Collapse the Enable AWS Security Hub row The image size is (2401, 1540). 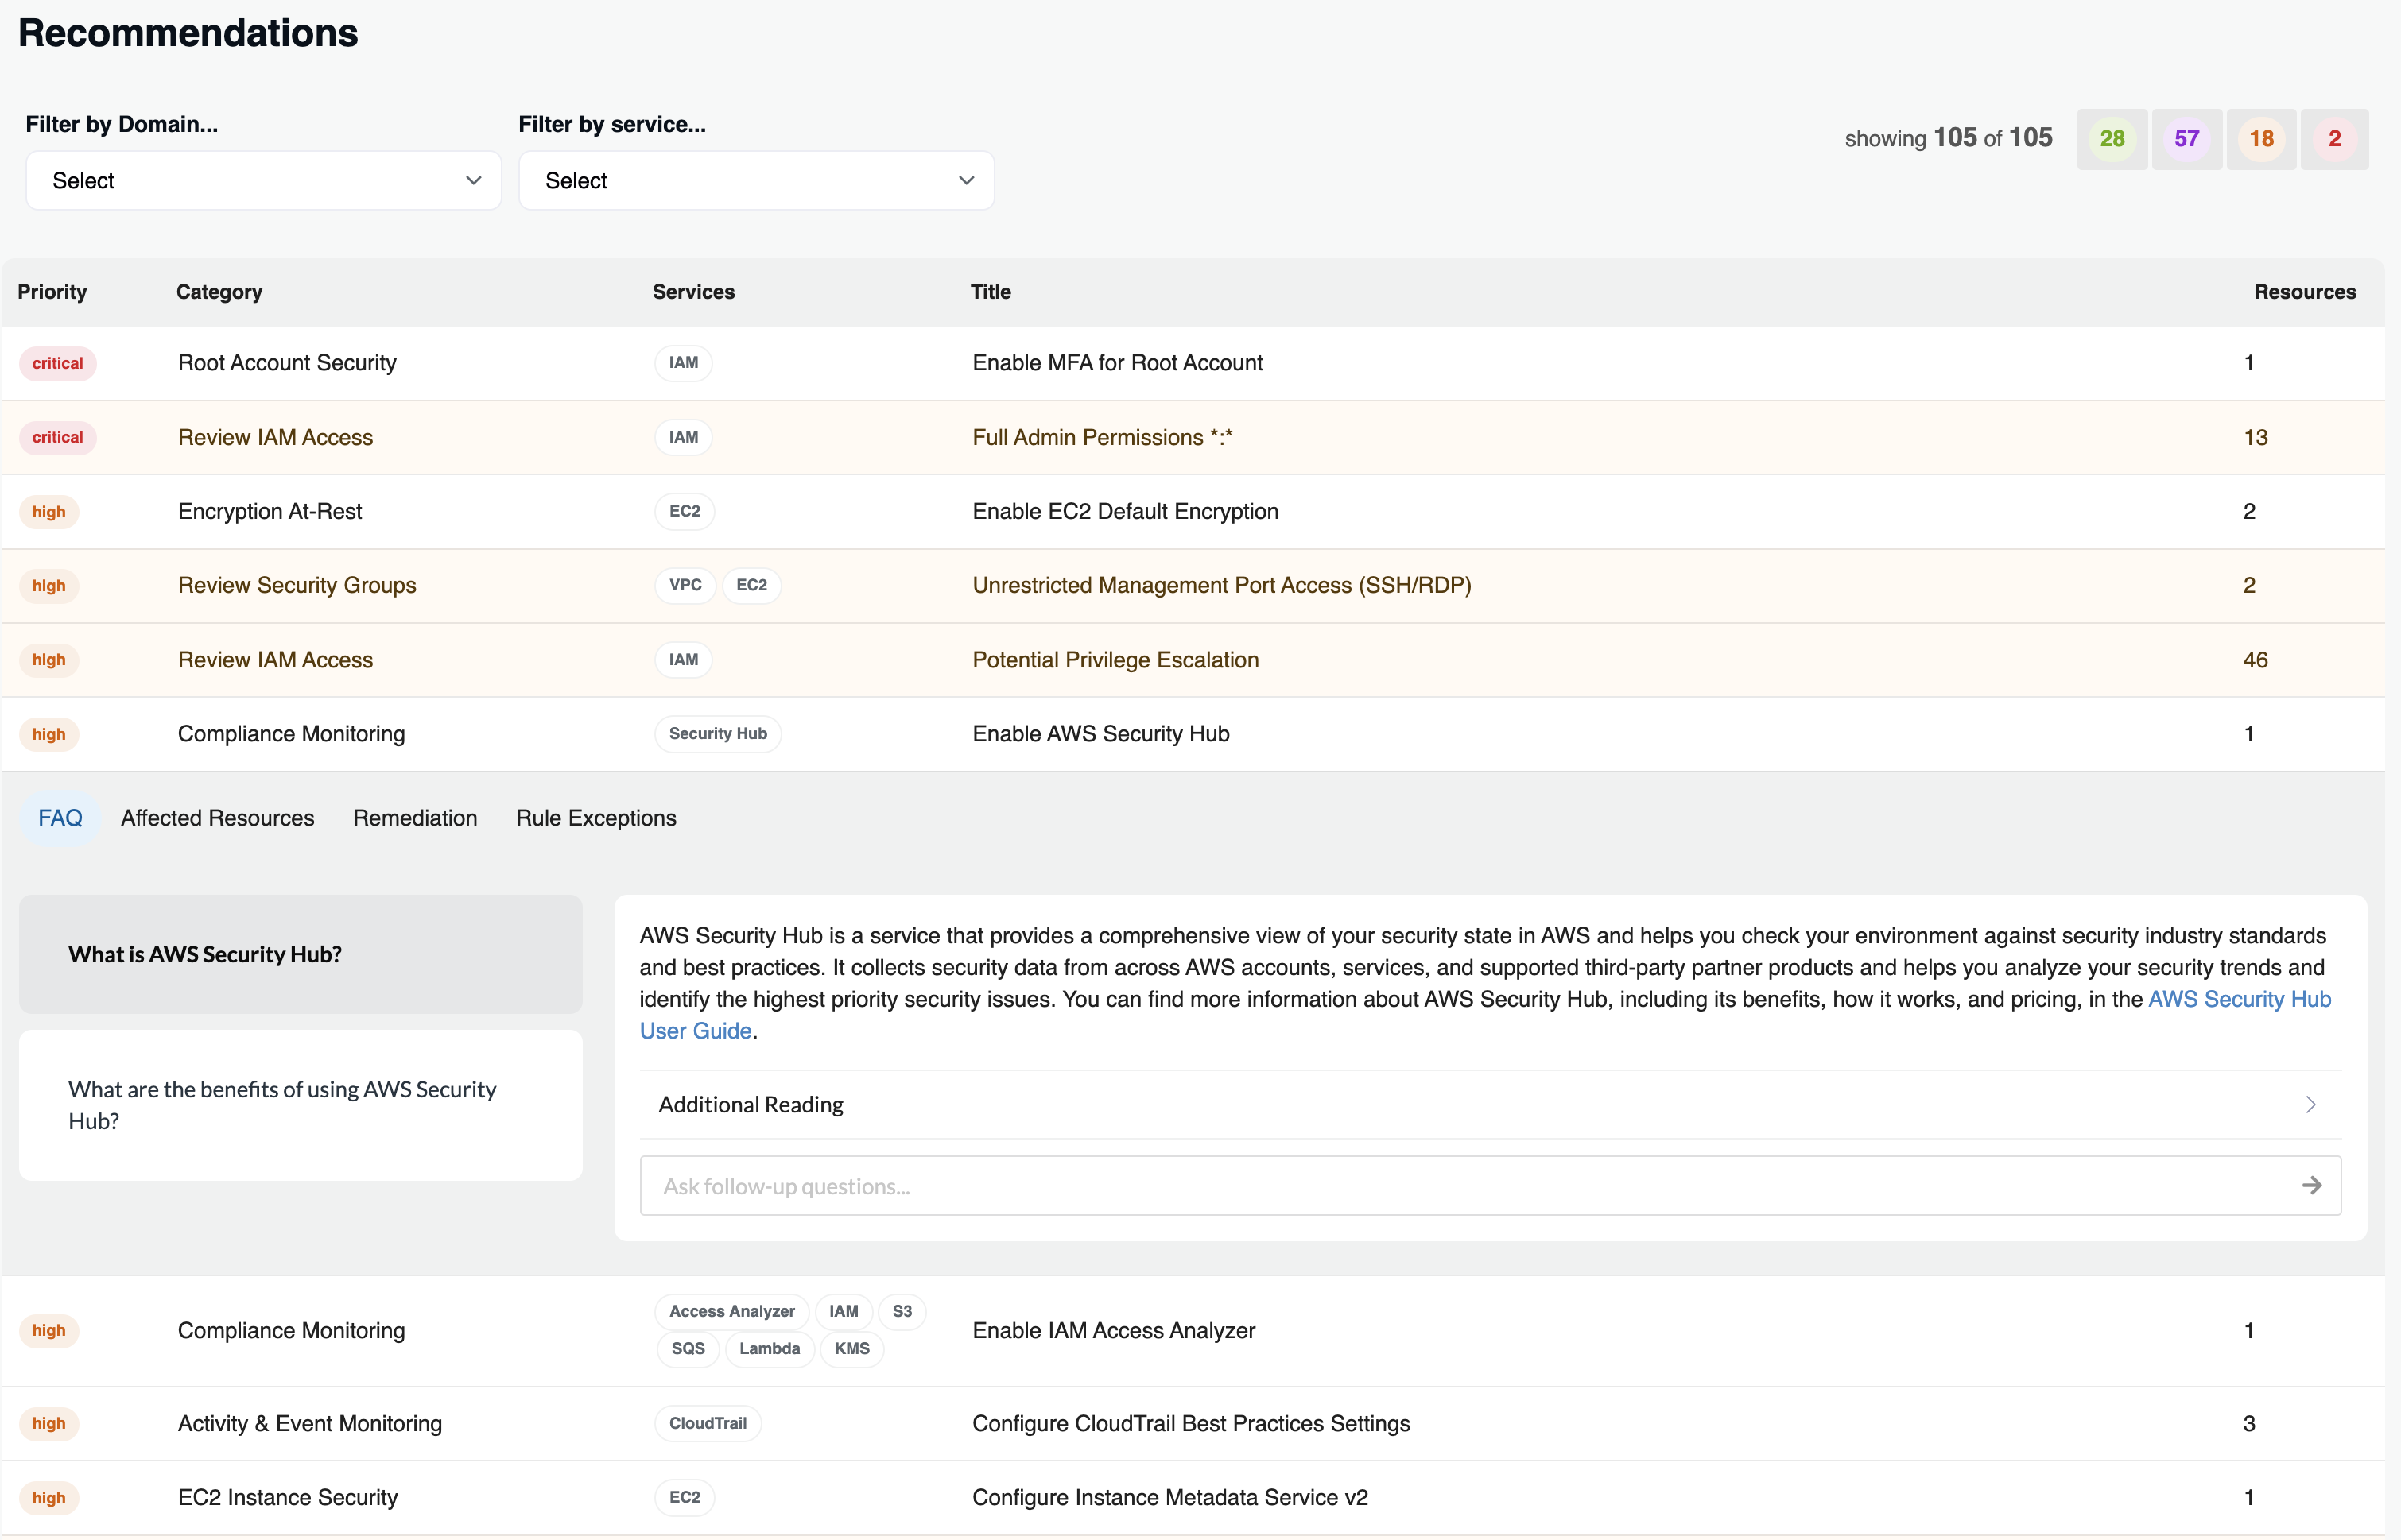click(1193, 734)
